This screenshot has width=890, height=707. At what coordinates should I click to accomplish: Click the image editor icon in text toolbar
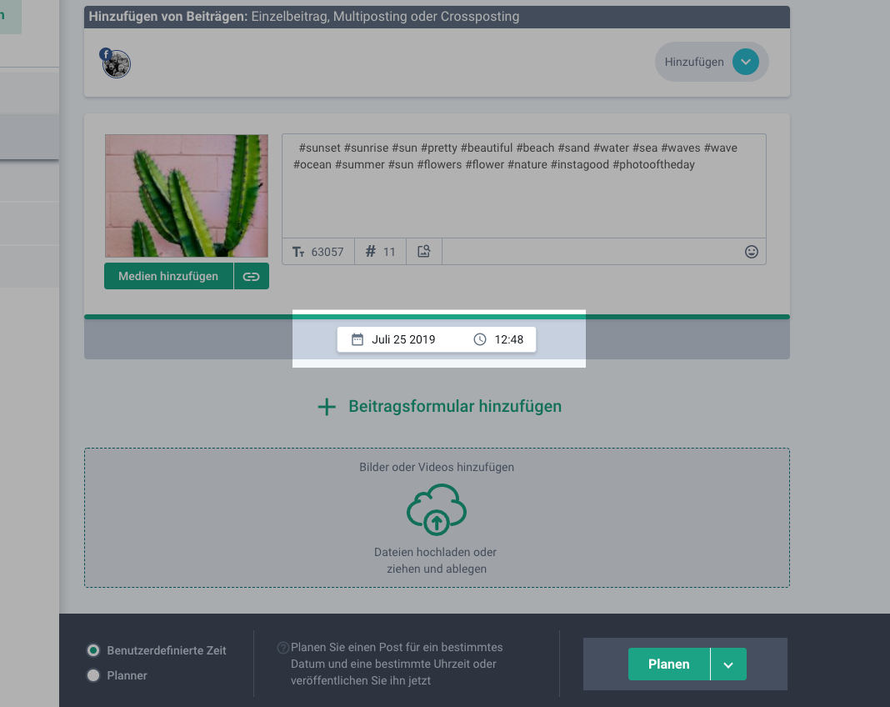(x=423, y=252)
